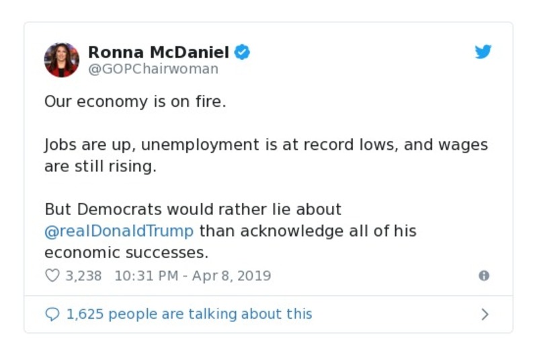Open the @GOPChairwoman handle
537x357 pixels.
(153, 69)
